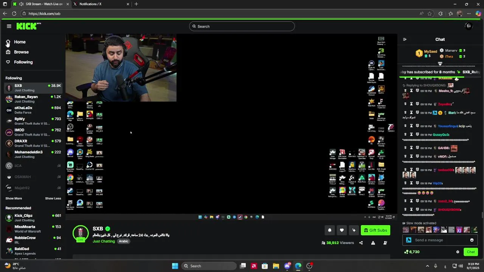Open the volume tray icon
484x272 pixels.
point(461,266)
